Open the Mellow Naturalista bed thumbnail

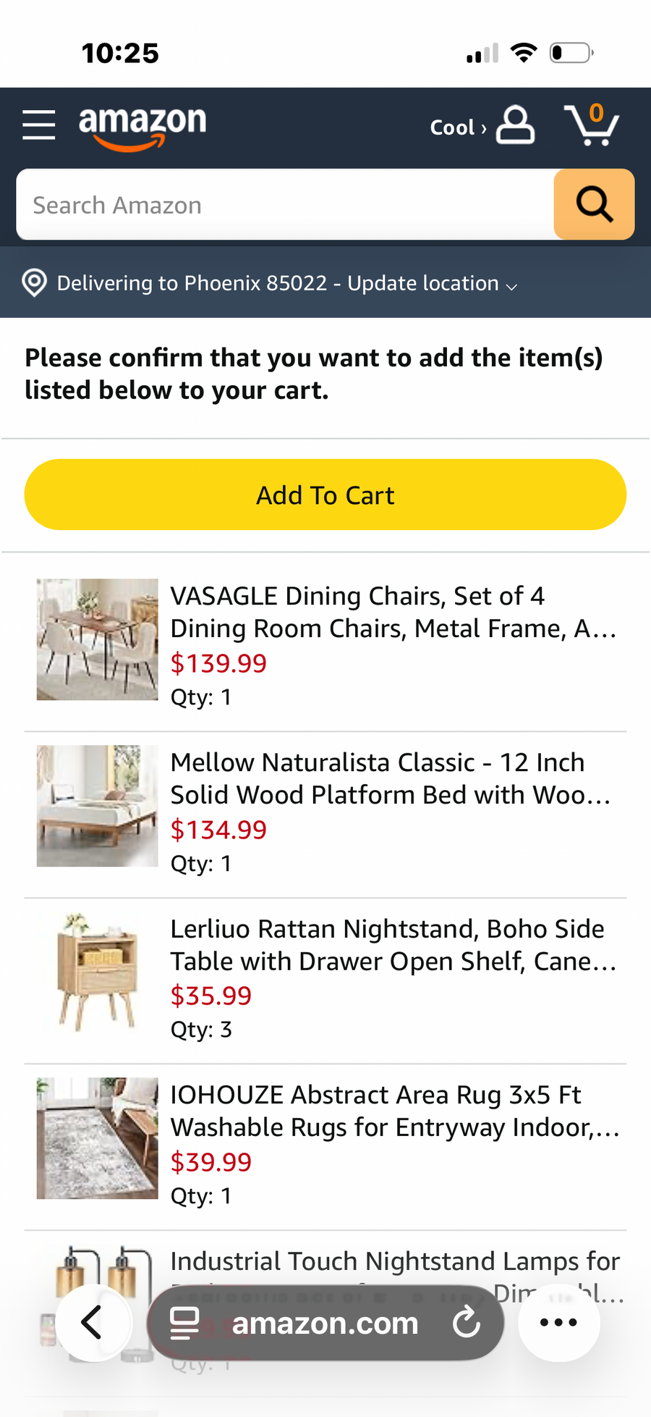coord(98,806)
